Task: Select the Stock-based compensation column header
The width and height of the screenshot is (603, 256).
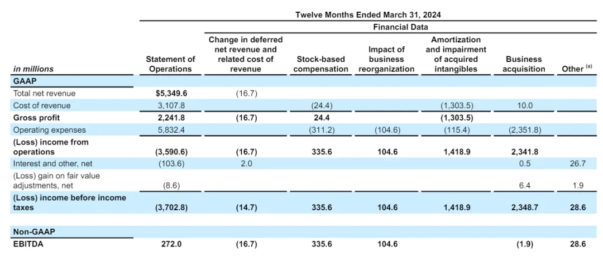Action: point(319,64)
